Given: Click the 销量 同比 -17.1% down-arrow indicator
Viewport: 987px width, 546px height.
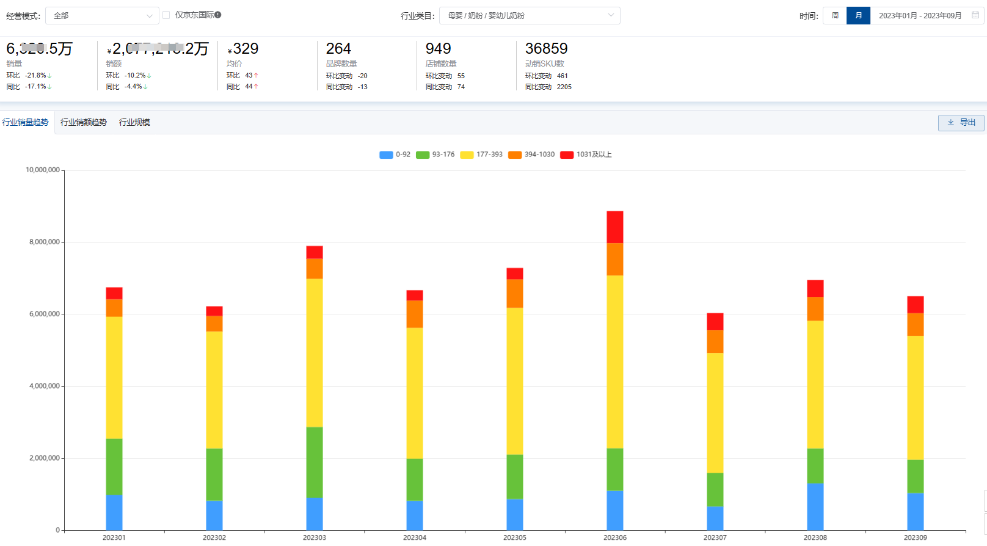Looking at the screenshot, I should point(49,87).
